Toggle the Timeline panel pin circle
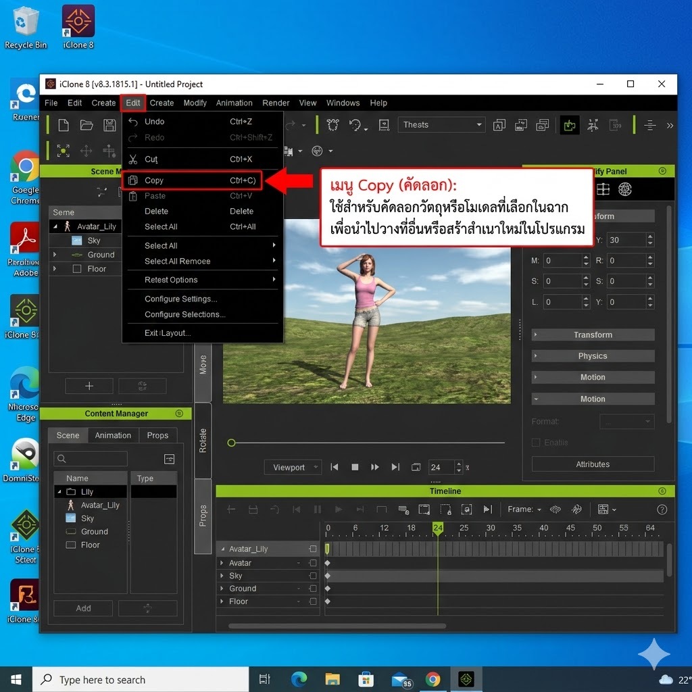The height and width of the screenshot is (692, 692). point(662,491)
